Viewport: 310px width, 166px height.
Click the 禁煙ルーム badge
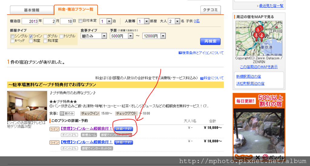[x=89, y=135]
